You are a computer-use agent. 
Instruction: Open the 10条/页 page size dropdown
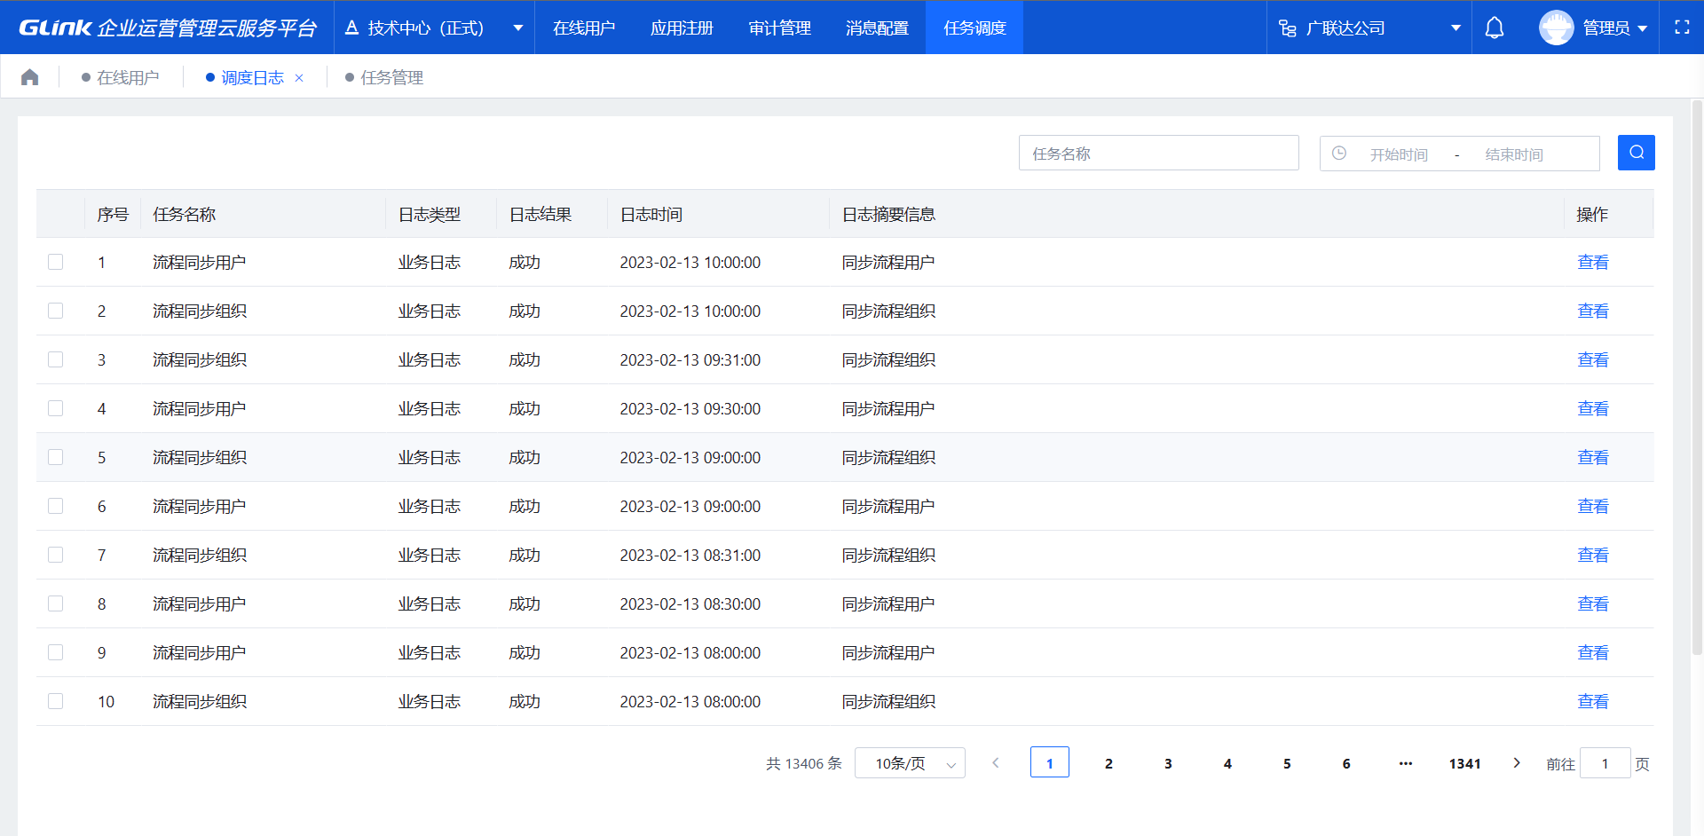click(910, 763)
